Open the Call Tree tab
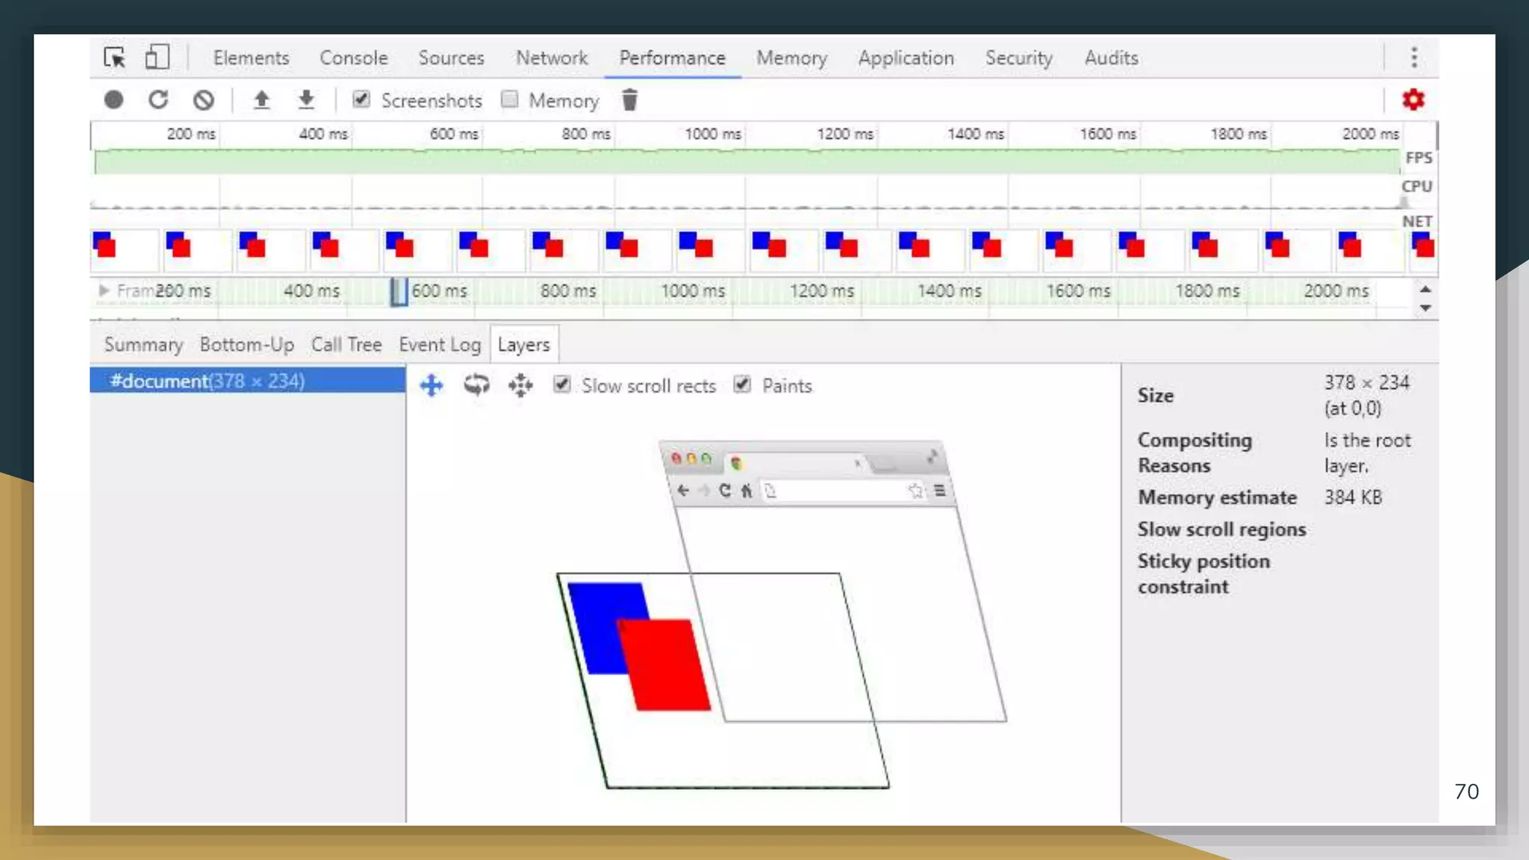Screen dimensions: 1529x860 tap(346, 344)
